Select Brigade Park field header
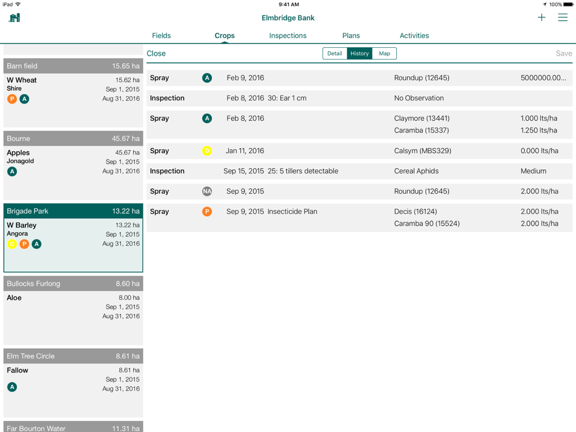576x432 pixels. 73,211
